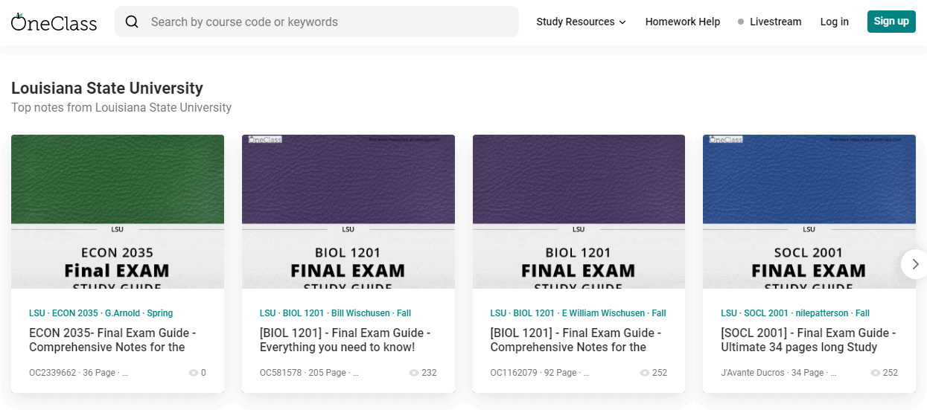This screenshot has height=410, width=927.
Task: Click 'LSU · BIOL 1201 · Bill Wischusen · Fall' tag
Action: 335,313
